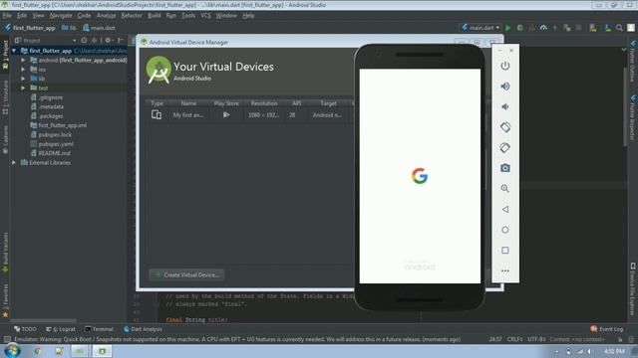638x358 pixels.
Task: Open the Event Log
Action: click(607, 329)
